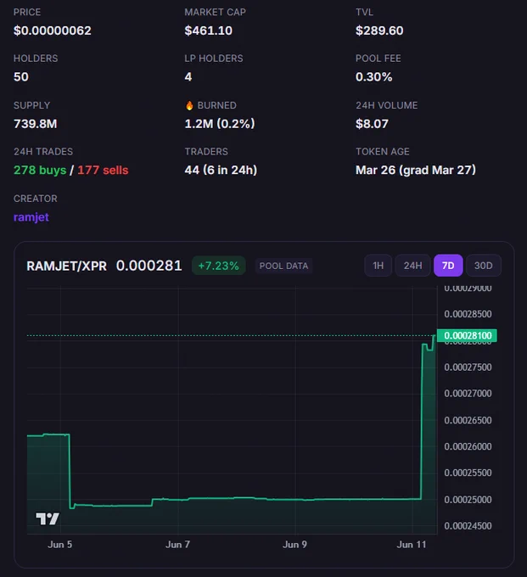
Task: Click Jun 9 date axis label
Action: pos(294,545)
